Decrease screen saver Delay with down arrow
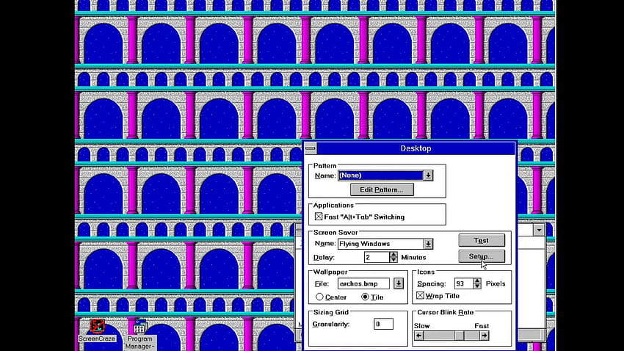The height and width of the screenshot is (351, 624). pyautogui.click(x=393, y=260)
